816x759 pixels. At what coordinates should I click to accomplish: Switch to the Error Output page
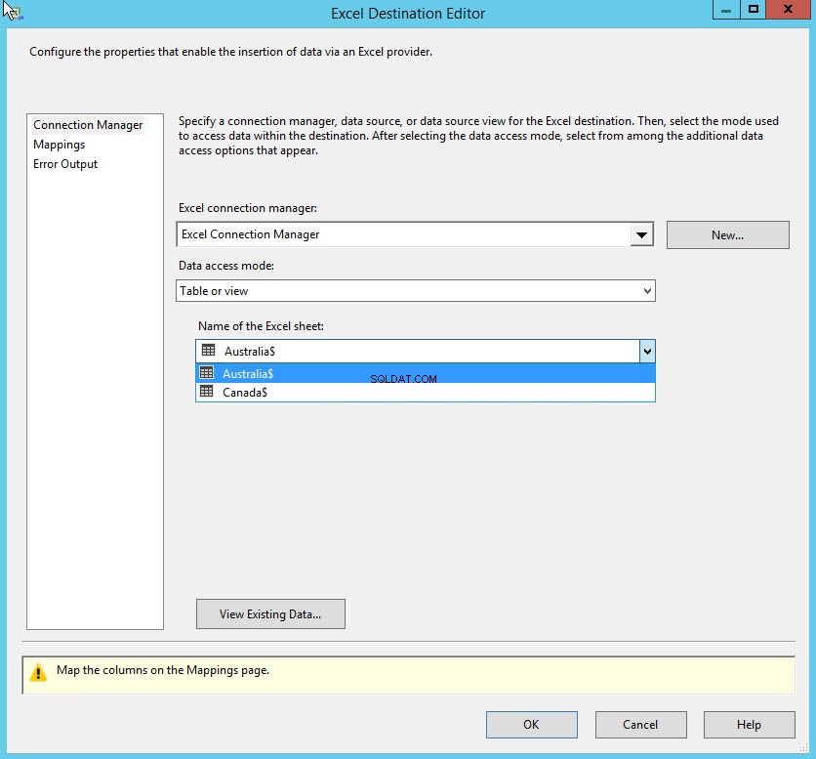pyautogui.click(x=65, y=164)
